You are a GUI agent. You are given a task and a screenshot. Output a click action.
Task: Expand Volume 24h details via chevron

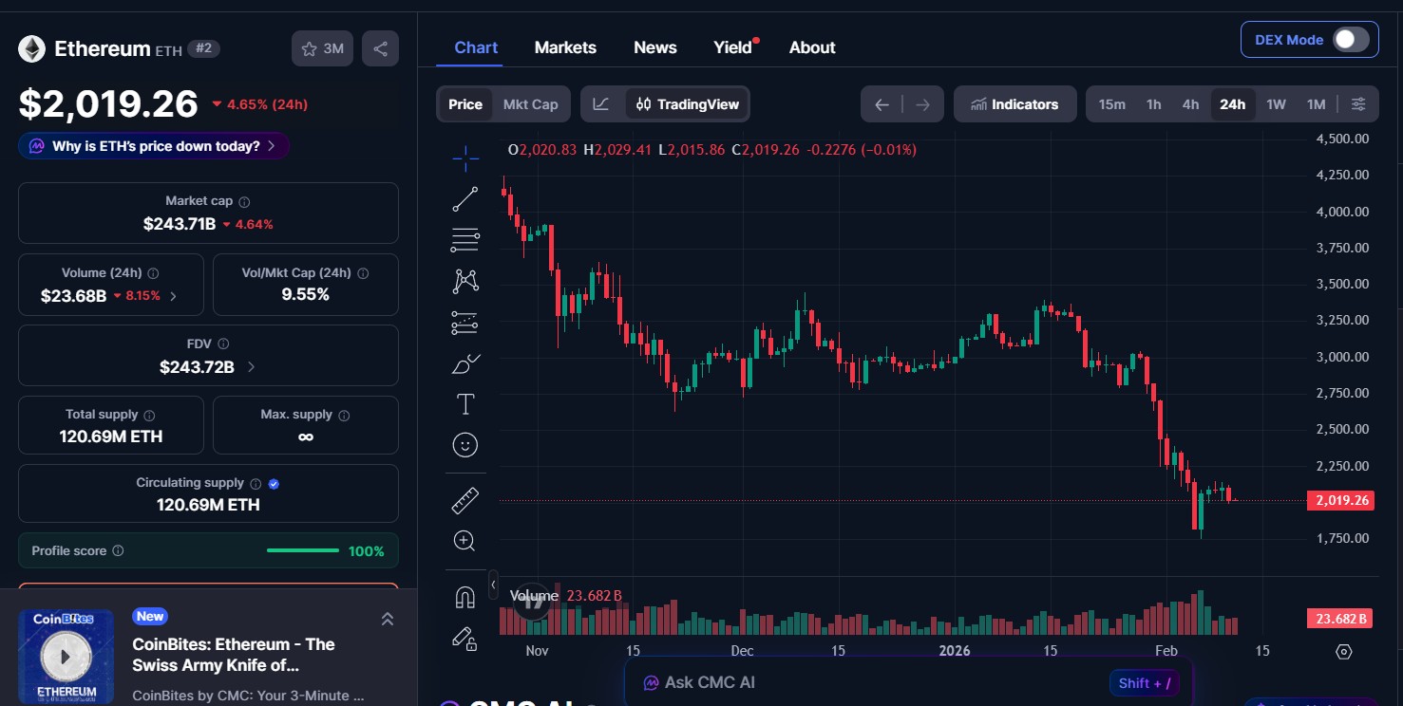[x=174, y=295]
